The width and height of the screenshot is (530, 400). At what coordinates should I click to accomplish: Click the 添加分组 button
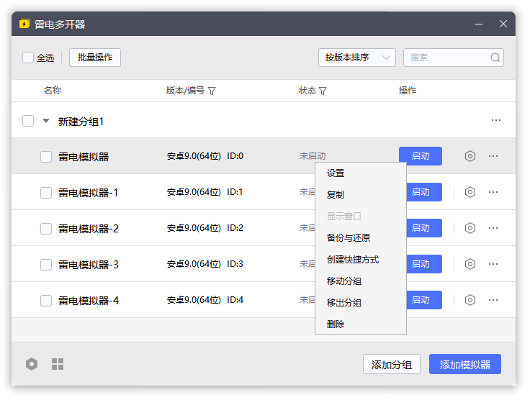point(391,365)
